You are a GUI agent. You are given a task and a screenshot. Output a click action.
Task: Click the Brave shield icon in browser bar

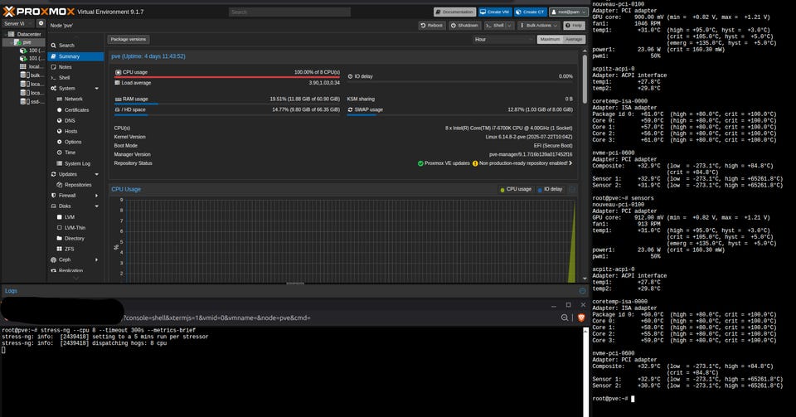pyautogui.click(x=580, y=318)
